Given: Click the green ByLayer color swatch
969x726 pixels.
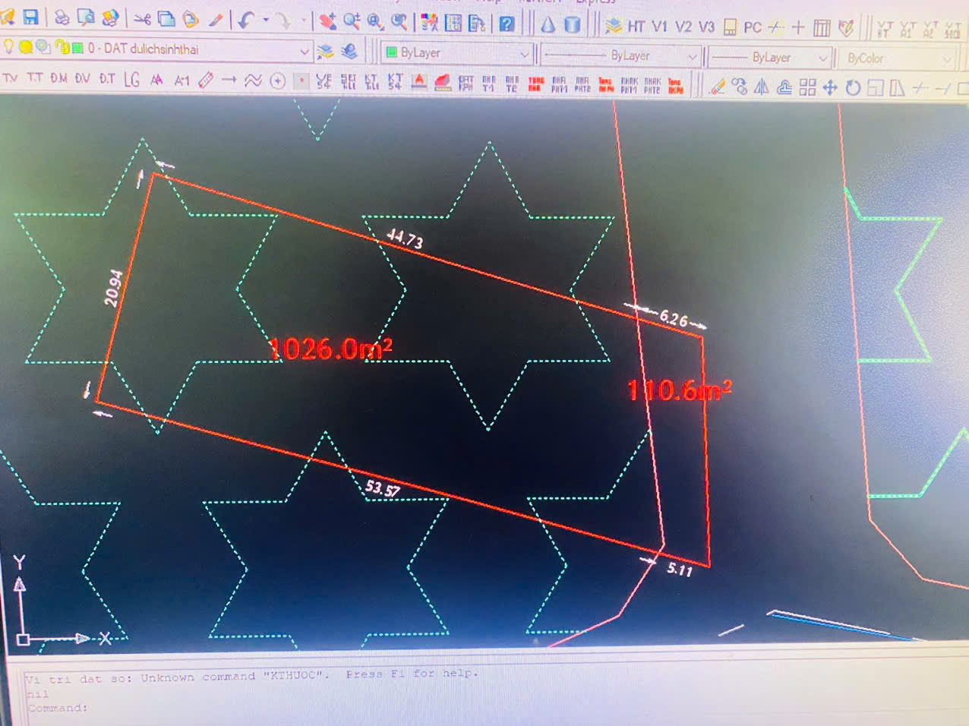Looking at the screenshot, I should pyautogui.click(x=392, y=52).
